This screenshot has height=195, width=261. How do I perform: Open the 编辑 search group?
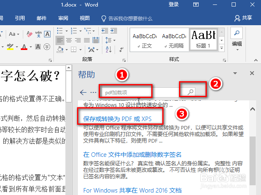point(237,39)
